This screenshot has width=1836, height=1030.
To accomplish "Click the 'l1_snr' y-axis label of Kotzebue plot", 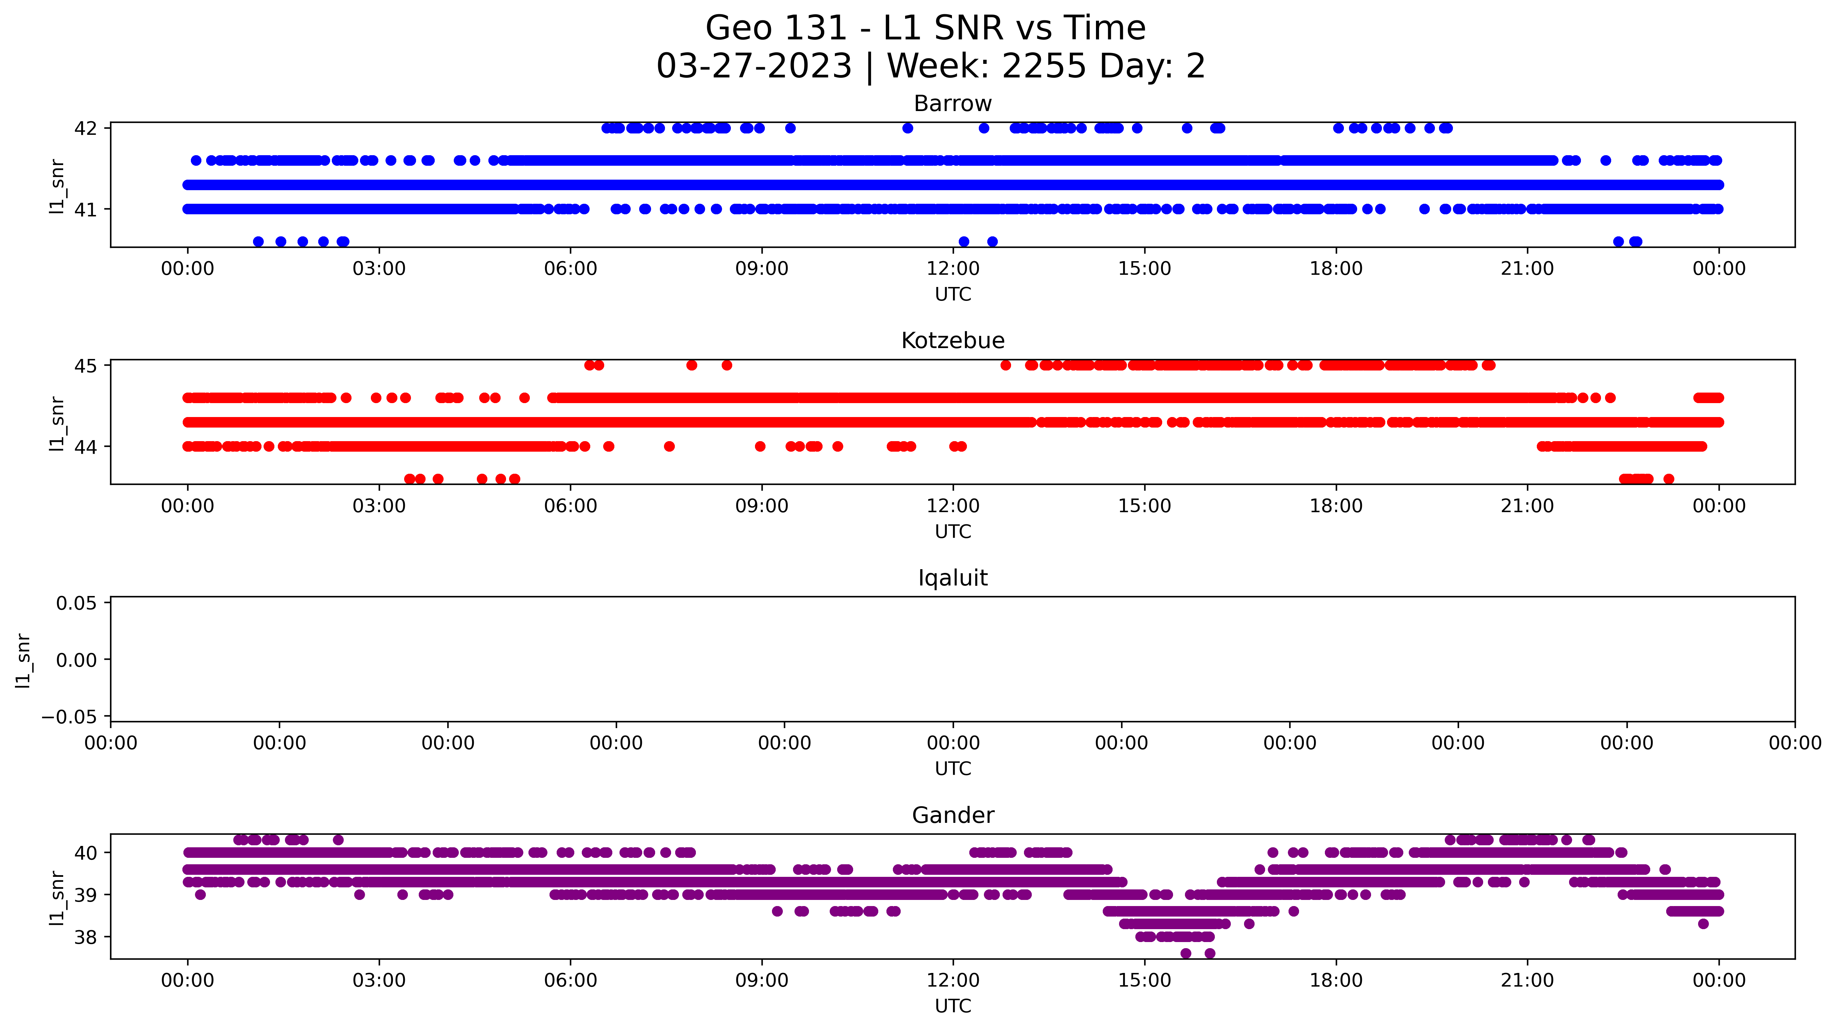I will point(57,423).
